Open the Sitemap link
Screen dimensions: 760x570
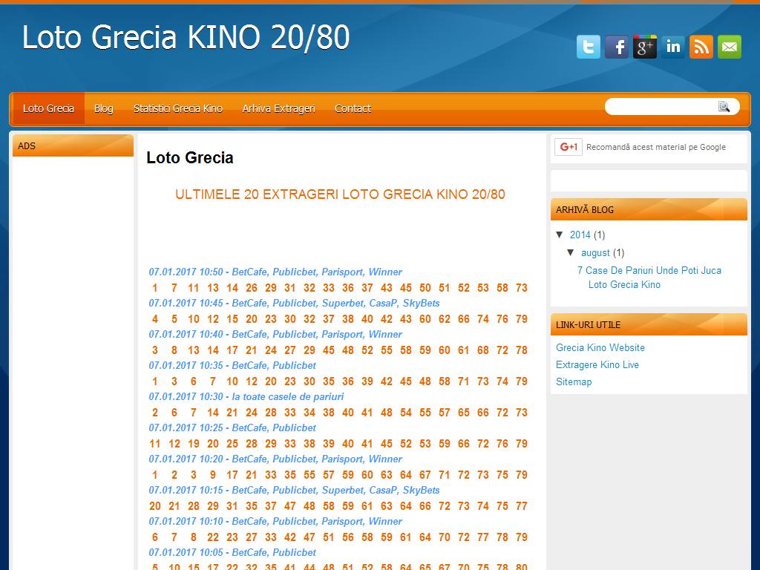(x=574, y=381)
